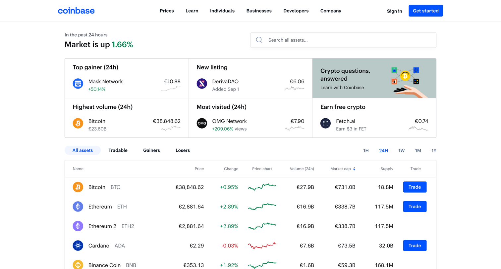The image size is (501, 269).
Task: Click the Cardano row price chart
Action: click(x=262, y=246)
